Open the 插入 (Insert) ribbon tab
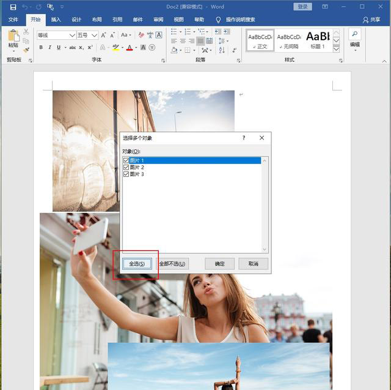 [56, 20]
